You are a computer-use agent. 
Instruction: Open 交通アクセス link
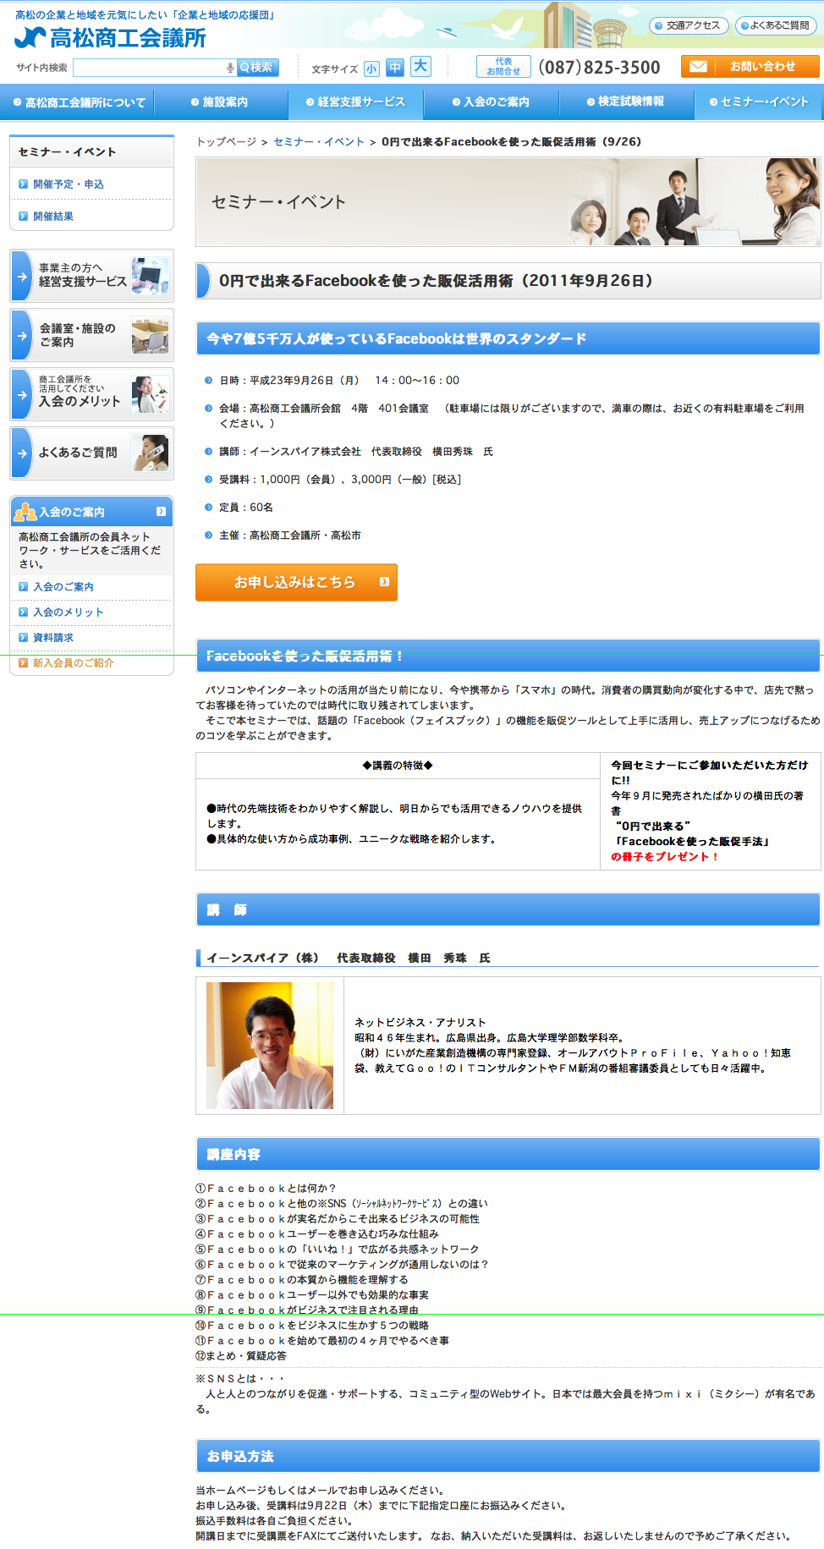pyautogui.click(x=687, y=25)
